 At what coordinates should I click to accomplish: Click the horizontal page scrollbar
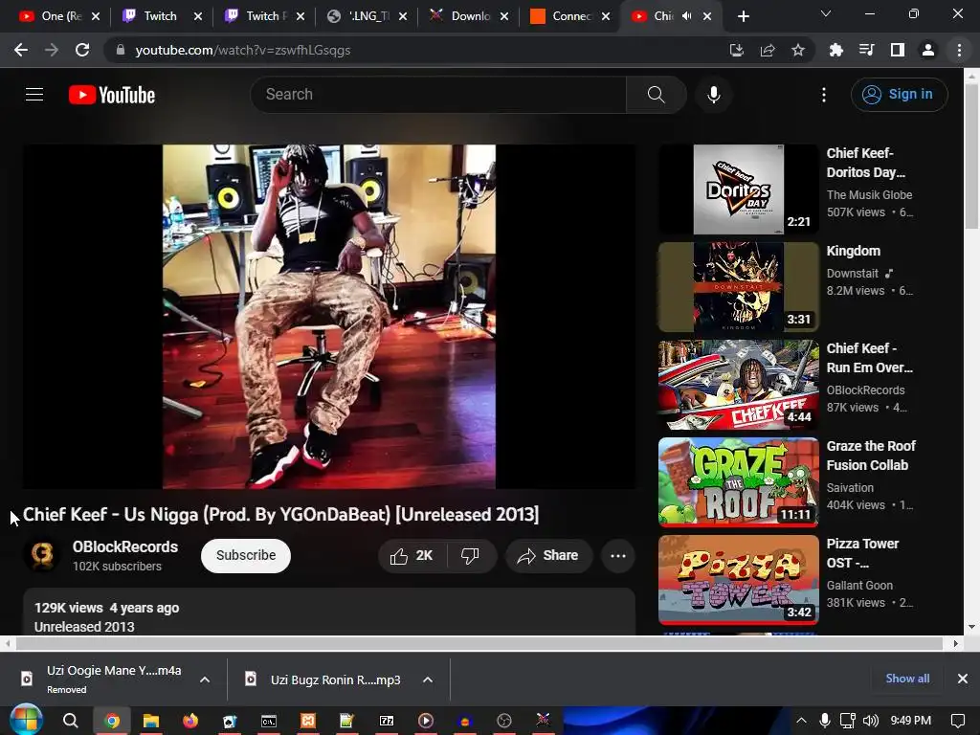click(479, 644)
